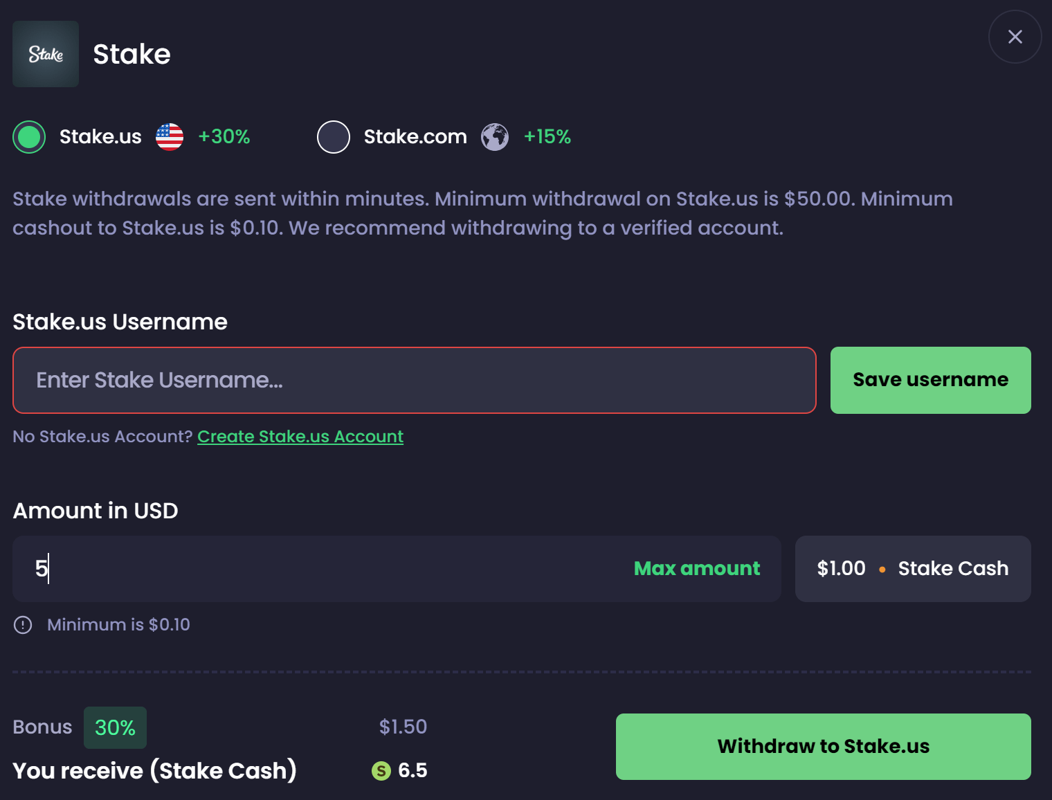Select the Stake.us radio button
This screenshot has height=800, width=1052.
[29, 137]
